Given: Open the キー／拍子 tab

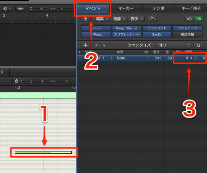Looking at the screenshot, I should coord(191,8).
